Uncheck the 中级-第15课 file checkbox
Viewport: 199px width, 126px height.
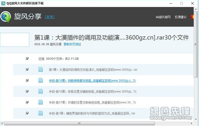click(x=27, y=91)
